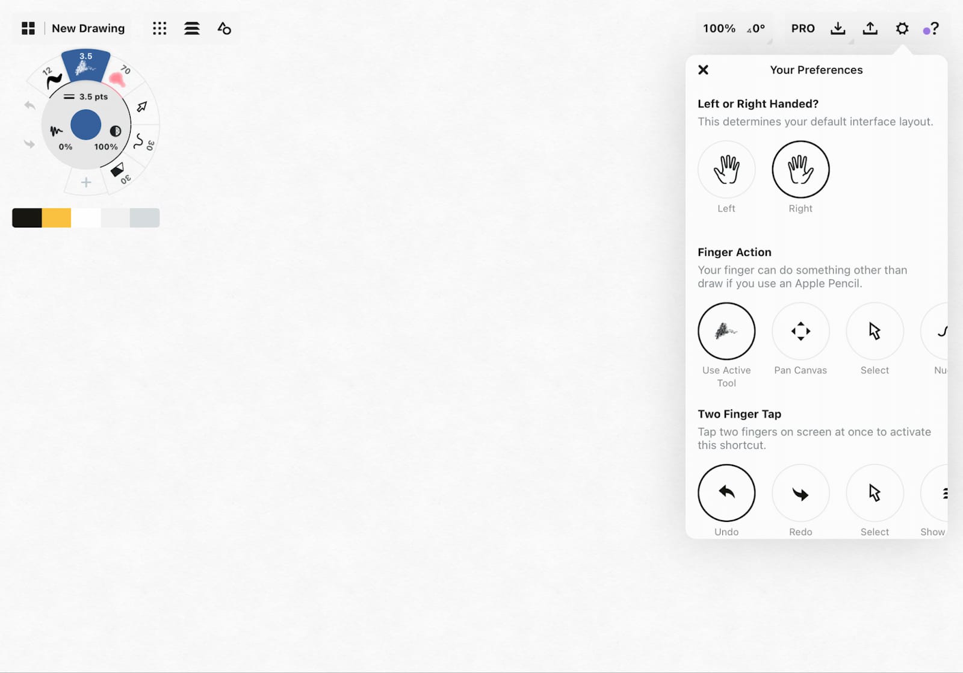Image resolution: width=963 pixels, height=673 pixels.
Task: Open the 3.5 pts brush size setting
Action: [x=86, y=96]
